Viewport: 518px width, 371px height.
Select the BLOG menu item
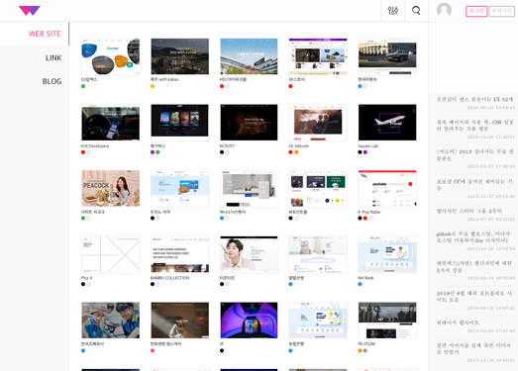click(52, 81)
